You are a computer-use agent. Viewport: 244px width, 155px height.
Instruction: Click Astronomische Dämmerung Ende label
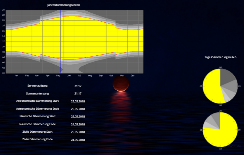[x=38, y=109]
